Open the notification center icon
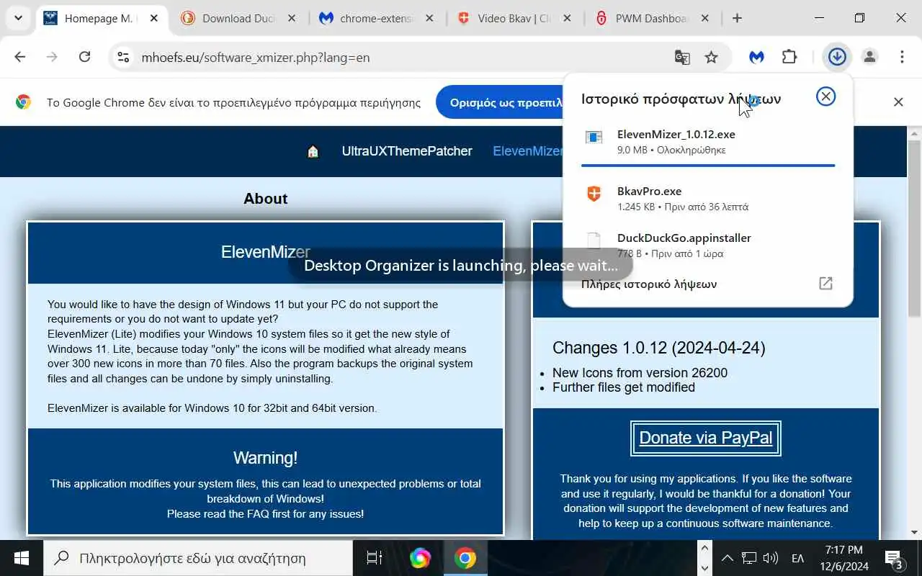This screenshot has height=576, width=922. (x=894, y=558)
